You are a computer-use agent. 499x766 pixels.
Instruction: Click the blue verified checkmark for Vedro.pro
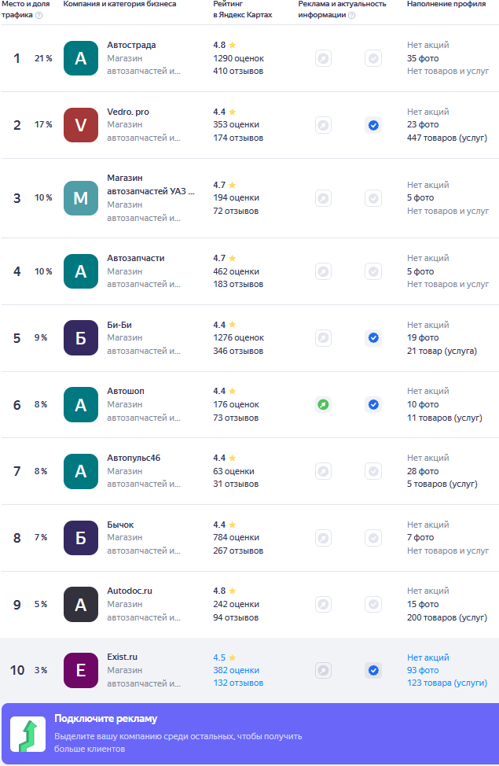click(x=373, y=125)
